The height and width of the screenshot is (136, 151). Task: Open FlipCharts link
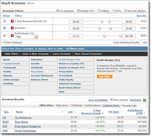135,100
